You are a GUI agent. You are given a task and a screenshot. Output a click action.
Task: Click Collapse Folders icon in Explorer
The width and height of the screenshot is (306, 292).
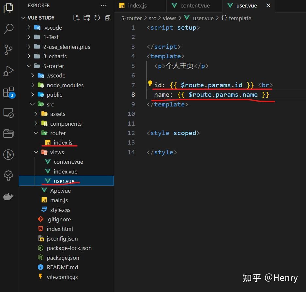(x=108, y=18)
